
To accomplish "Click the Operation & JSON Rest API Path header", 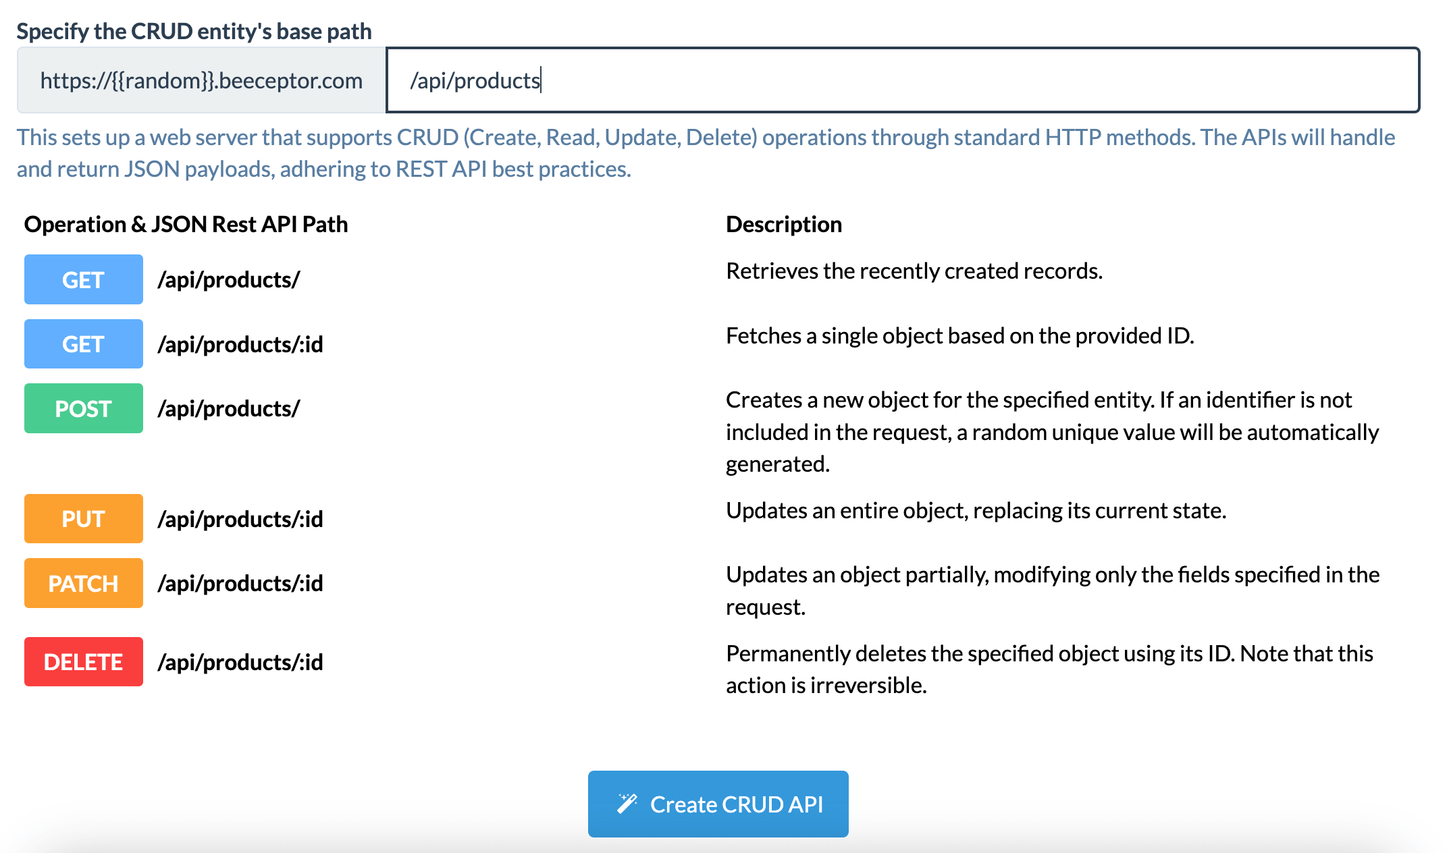I will point(186,224).
